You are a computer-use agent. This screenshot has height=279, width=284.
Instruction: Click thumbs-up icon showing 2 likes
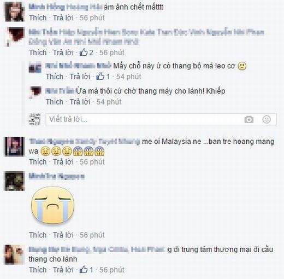click(84, 53)
